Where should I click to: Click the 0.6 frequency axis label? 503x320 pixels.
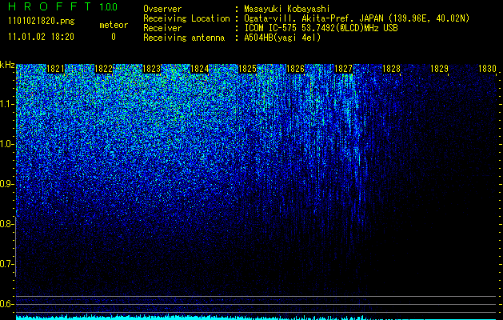(6, 304)
